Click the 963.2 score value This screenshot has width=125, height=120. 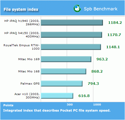tap(102, 59)
